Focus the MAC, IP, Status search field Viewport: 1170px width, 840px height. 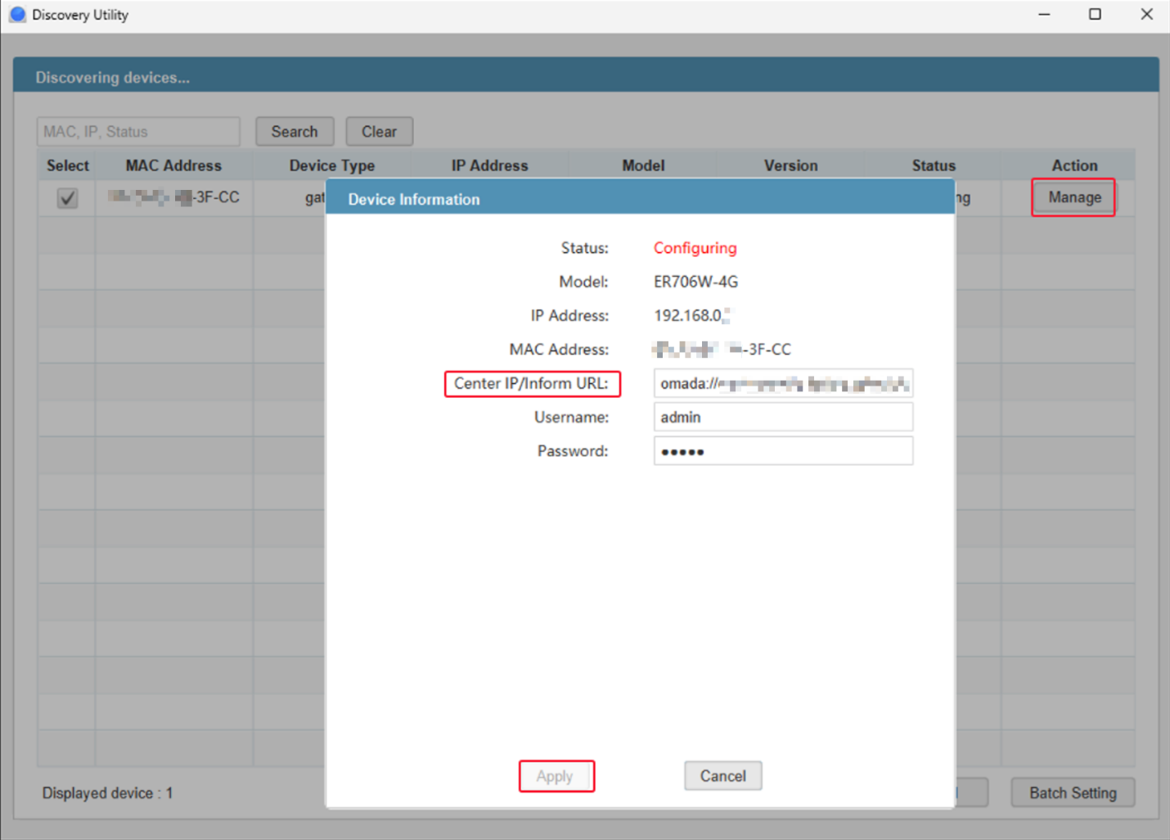click(x=138, y=132)
